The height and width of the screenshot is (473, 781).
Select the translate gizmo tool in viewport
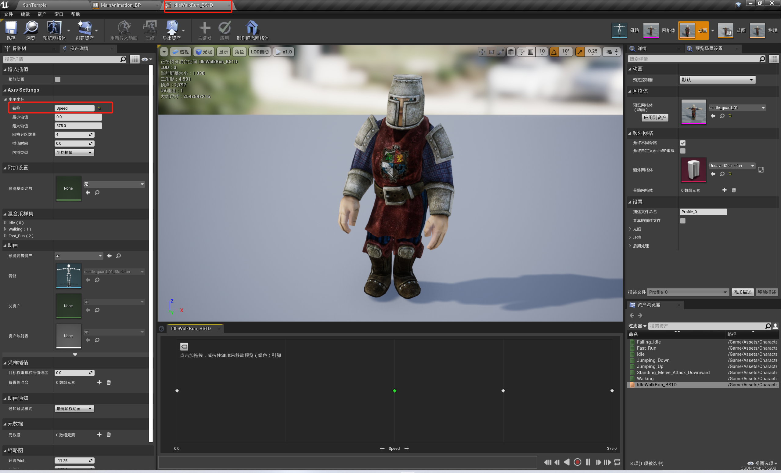(482, 52)
